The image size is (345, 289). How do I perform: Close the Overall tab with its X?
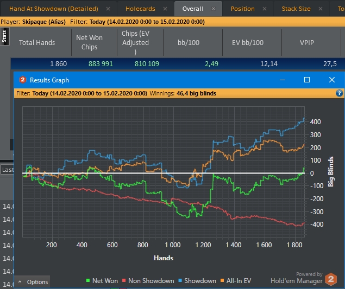[214, 9]
